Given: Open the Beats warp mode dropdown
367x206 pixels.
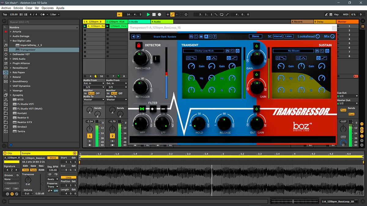Looking at the screenshot, I should [52, 179].
